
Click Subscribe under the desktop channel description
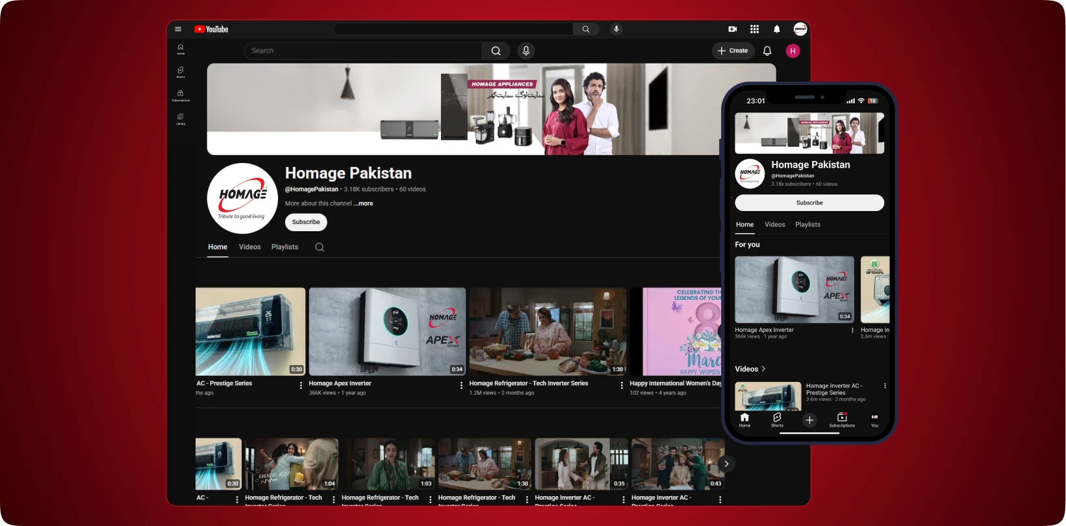pyautogui.click(x=306, y=222)
